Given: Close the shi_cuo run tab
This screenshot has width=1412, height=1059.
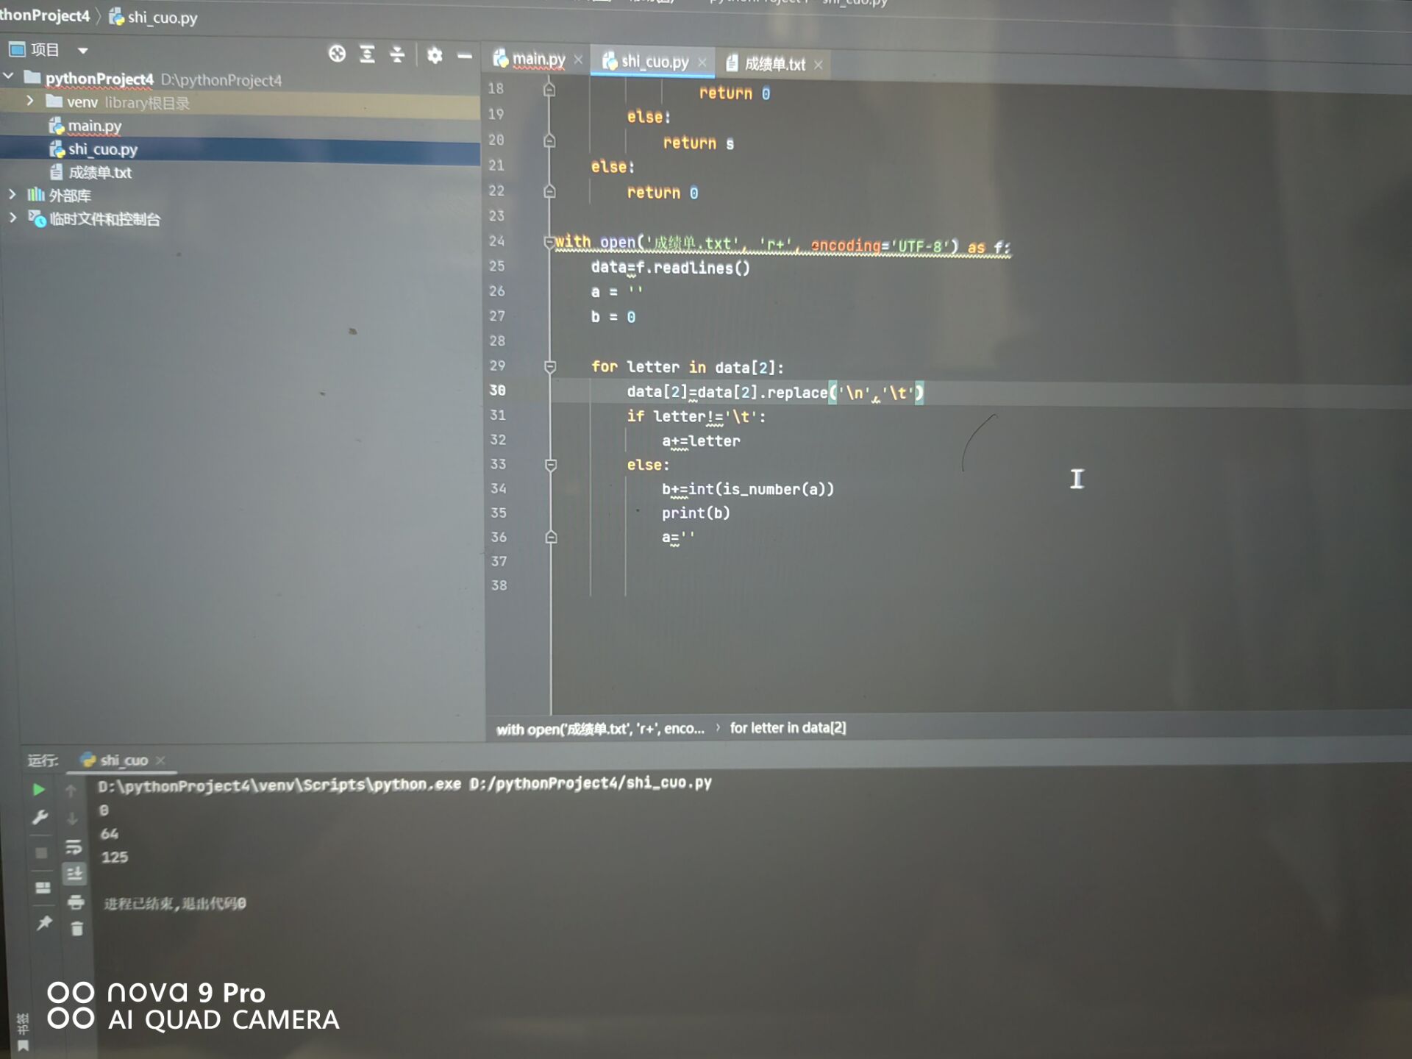Looking at the screenshot, I should (x=161, y=760).
